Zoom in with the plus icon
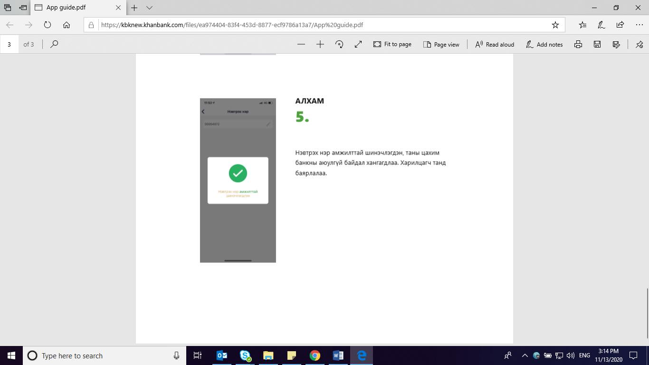649x365 pixels. (x=320, y=44)
